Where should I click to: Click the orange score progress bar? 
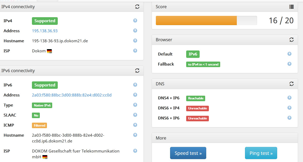[x=196, y=21]
